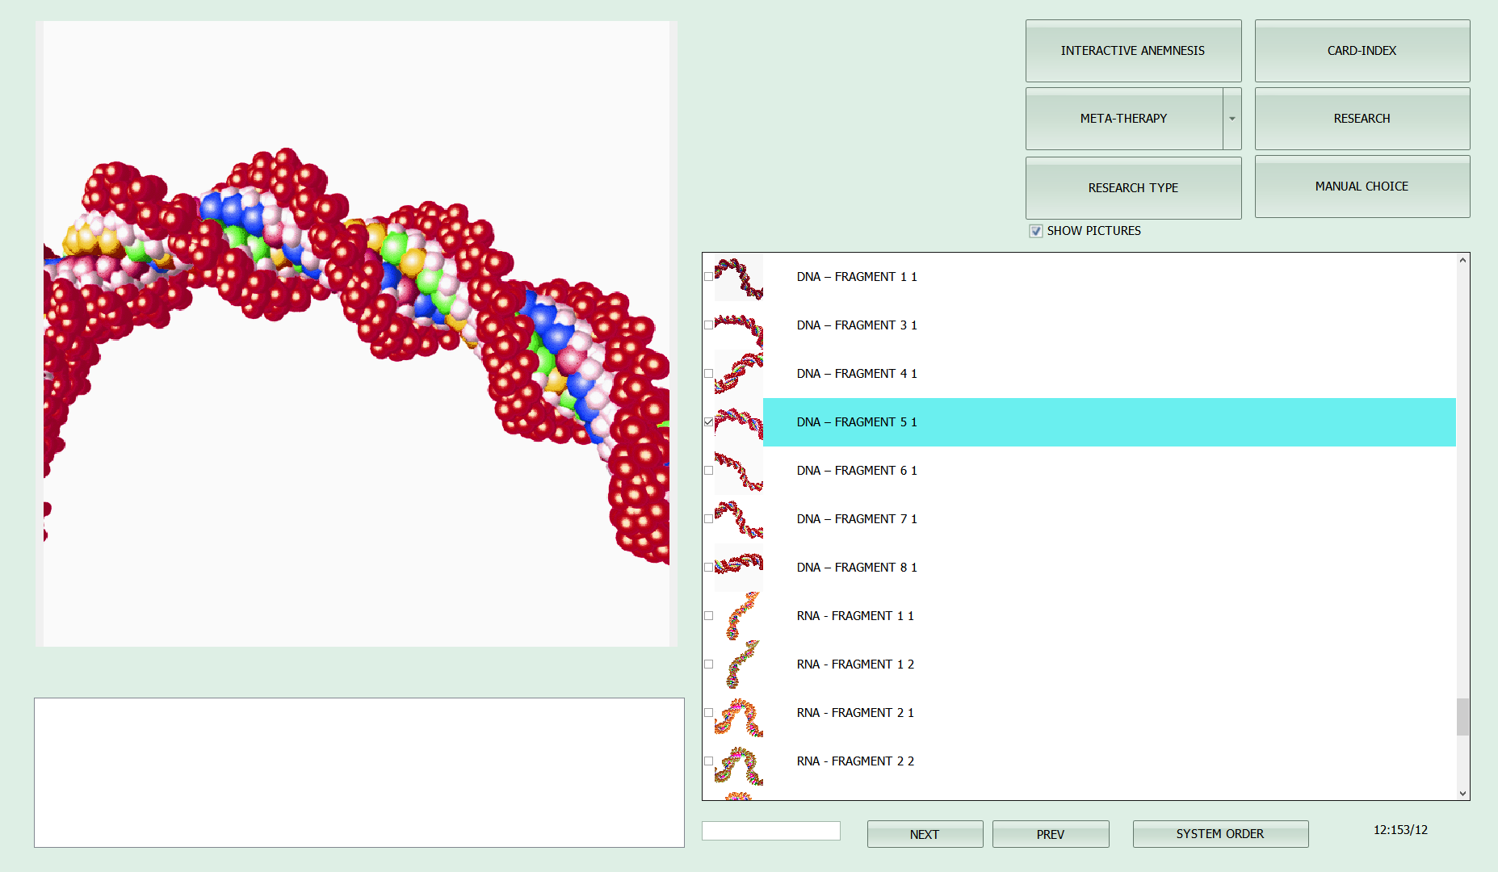The image size is (1498, 872).
Task: Click the System Order button
Action: click(1220, 834)
